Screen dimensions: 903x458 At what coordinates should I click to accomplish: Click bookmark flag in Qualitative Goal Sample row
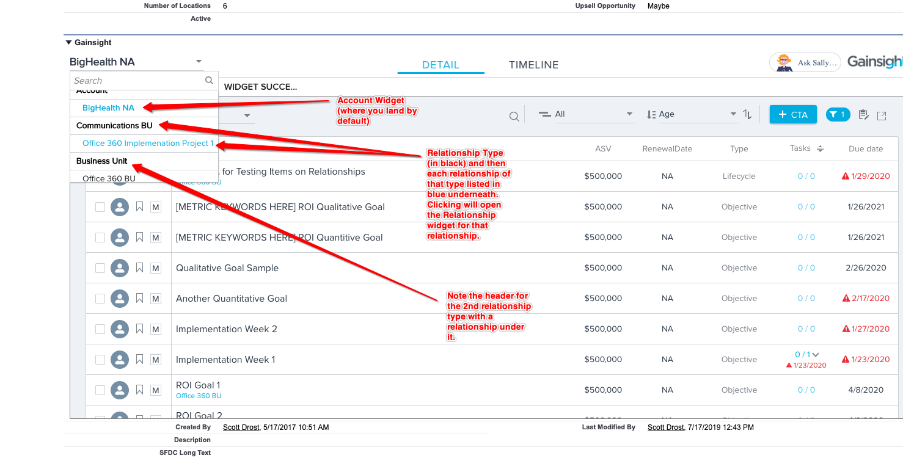[x=139, y=268]
